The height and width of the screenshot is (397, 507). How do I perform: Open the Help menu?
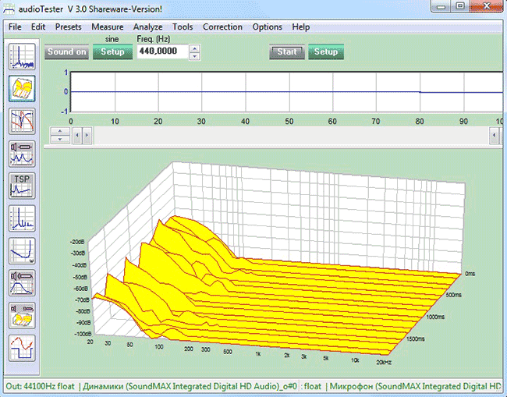[301, 27]
